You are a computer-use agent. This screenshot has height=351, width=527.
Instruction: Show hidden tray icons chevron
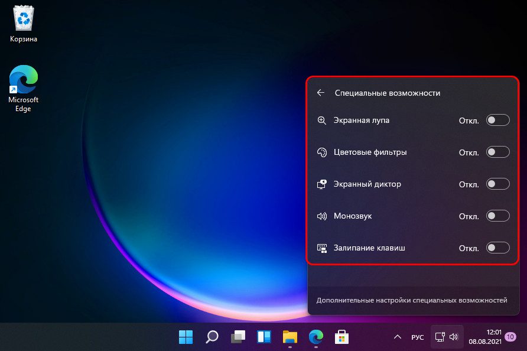(x=397, y=337)
